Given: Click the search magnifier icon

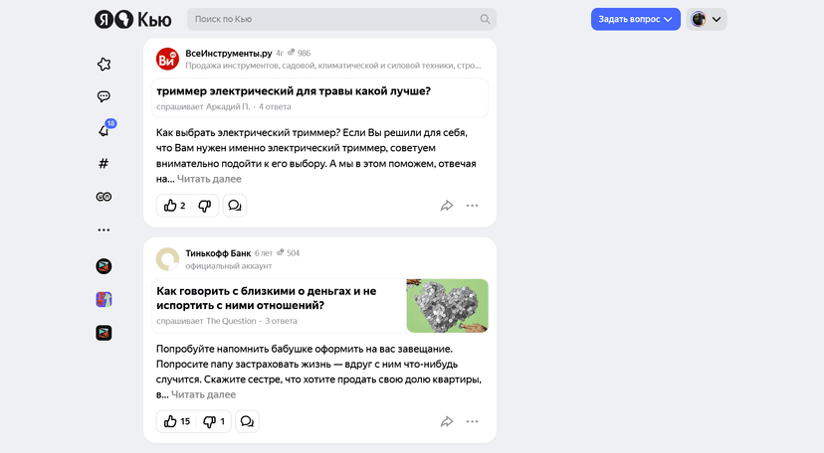Looking at the screenshot, I should click(485, 20).
